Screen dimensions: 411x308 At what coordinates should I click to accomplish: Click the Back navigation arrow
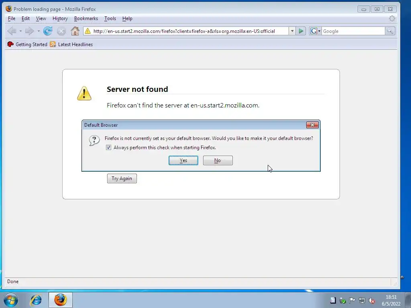click(12, 31)
